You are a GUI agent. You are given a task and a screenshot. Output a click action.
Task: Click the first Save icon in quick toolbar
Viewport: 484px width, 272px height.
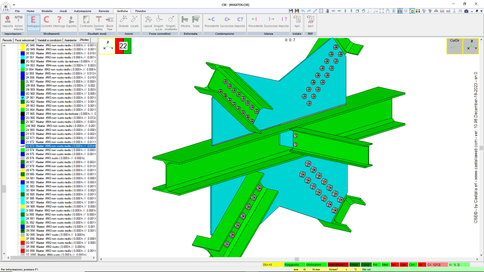(x=291, y=11)
